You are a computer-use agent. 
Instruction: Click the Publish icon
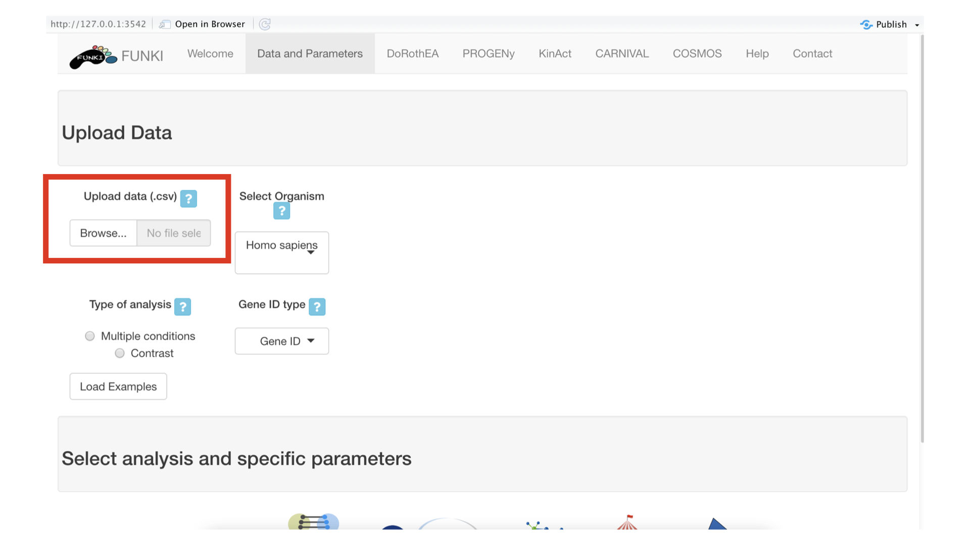[866, 24]
